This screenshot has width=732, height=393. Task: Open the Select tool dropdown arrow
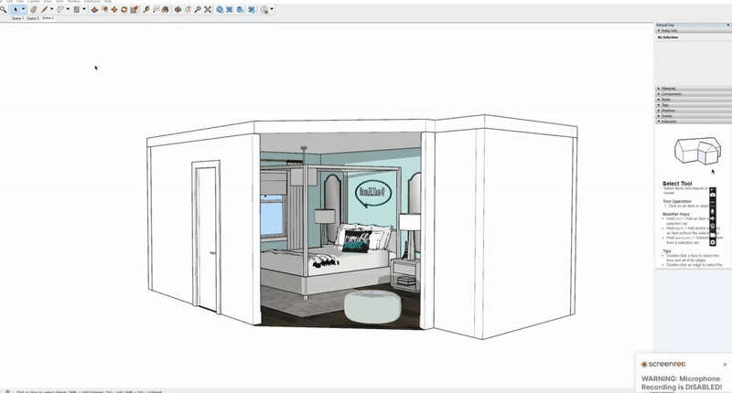pyautogui.click(x=23, y=9)
